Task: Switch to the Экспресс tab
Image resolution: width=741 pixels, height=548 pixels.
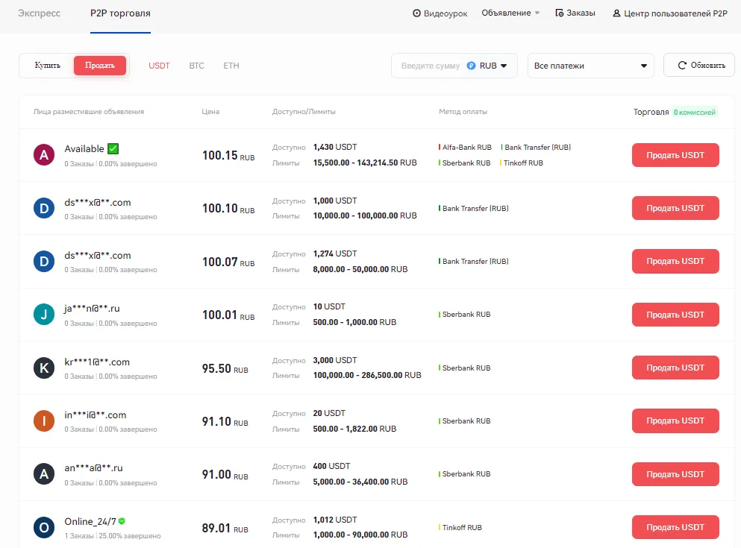Action: click(40, 13)
